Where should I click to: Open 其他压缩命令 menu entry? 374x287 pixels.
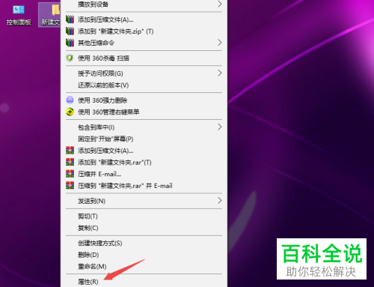click(144, 43)
